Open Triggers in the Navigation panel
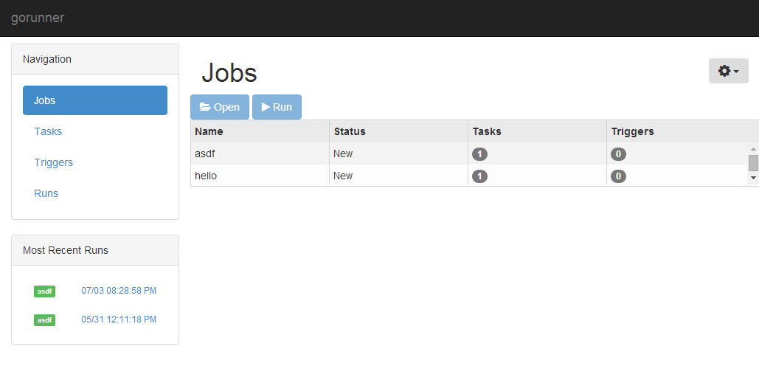This screenshot has width=759, height=366. tap(53, 162)
